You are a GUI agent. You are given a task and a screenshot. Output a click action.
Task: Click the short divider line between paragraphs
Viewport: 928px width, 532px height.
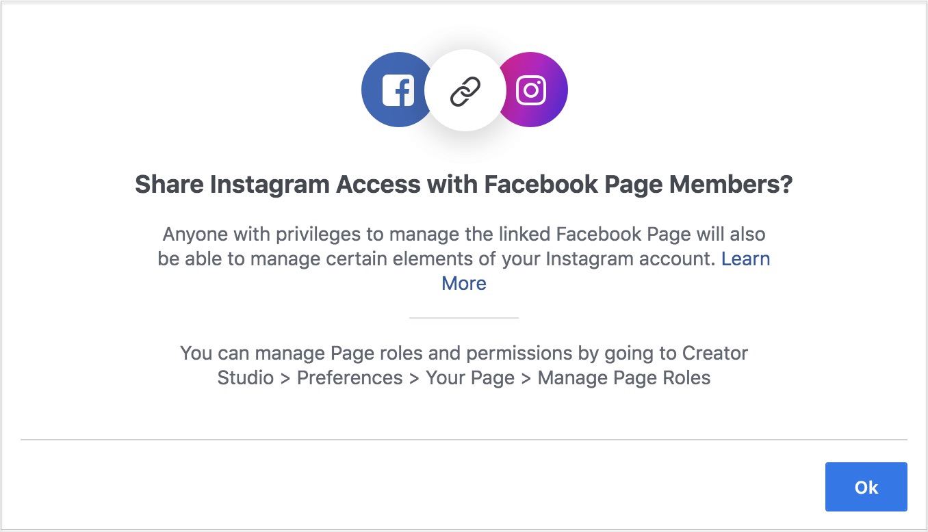tap(464, 317)
